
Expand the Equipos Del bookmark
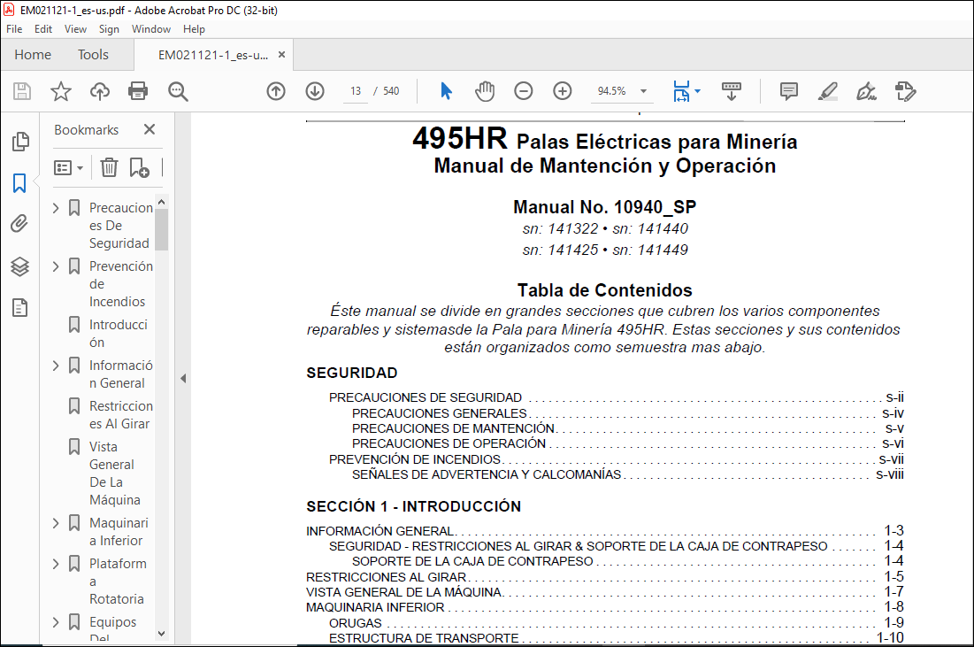(56, 622)
